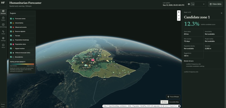Uncheck the Population dots layer
The height and width of the screenshot is (108, 226).
[11, 44]
